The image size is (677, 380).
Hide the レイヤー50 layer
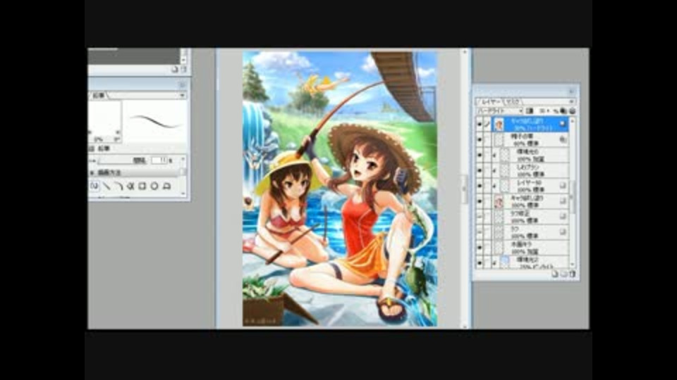[x=480, y=186]
